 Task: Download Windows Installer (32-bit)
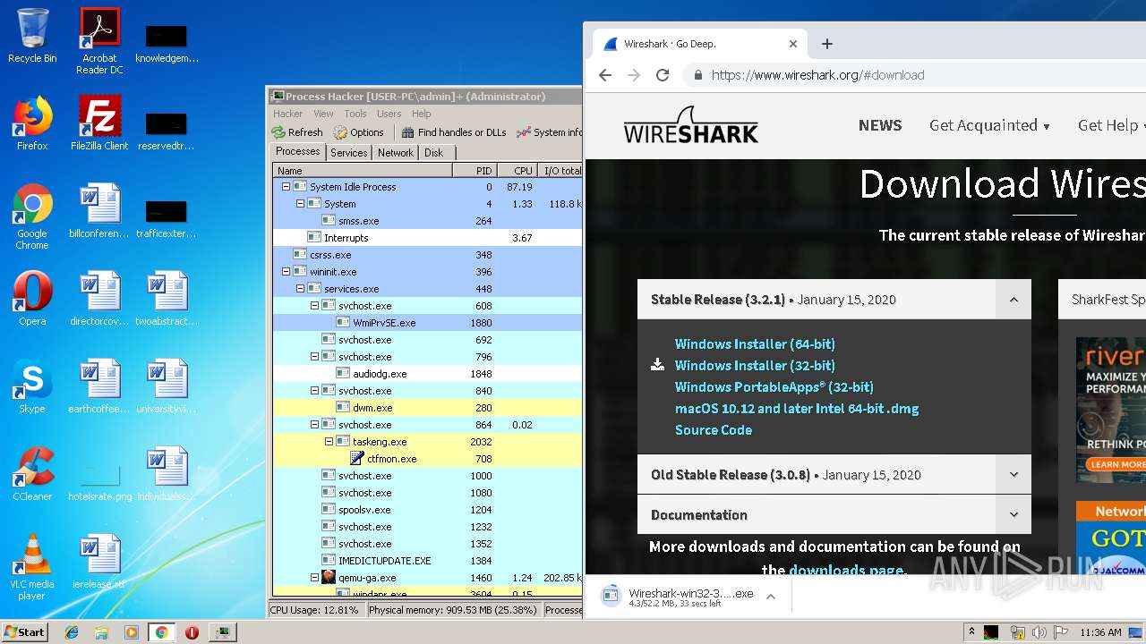pos(755,366)
